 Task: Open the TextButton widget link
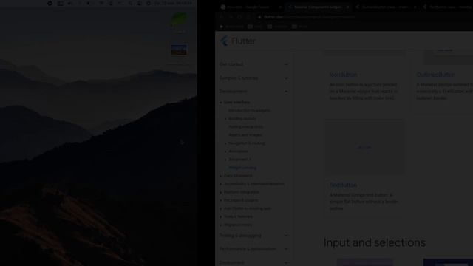tap(343, 185)
